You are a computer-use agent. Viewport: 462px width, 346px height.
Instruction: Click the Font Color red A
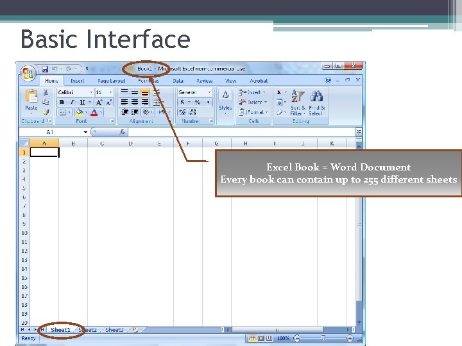94,112
